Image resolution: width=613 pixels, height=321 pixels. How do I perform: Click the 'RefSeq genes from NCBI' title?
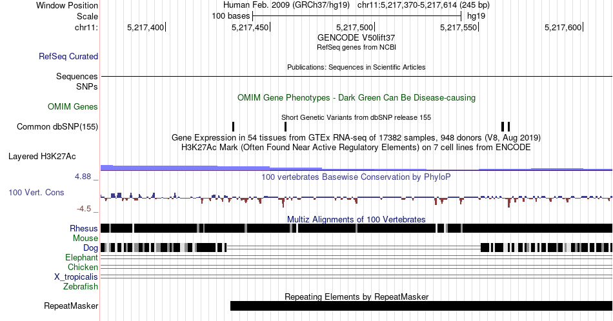point(356,47)
